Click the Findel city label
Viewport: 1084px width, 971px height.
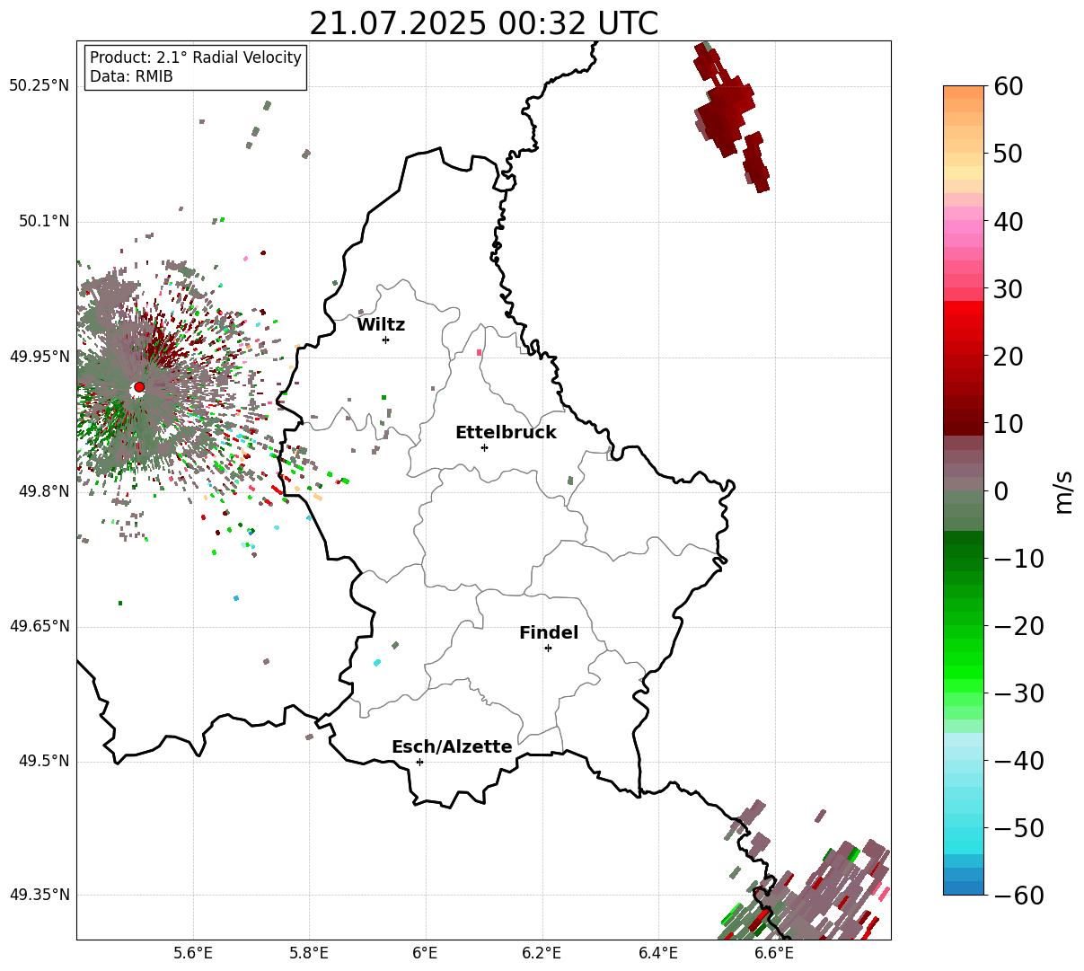tap(549, 633)
